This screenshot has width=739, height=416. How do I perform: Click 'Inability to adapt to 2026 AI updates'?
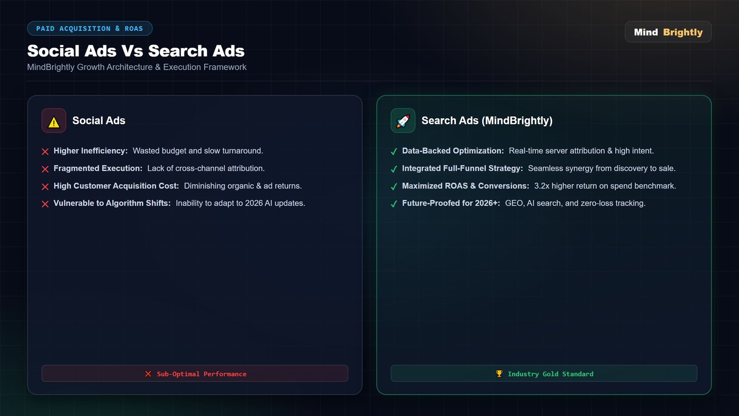click(240, 203)
